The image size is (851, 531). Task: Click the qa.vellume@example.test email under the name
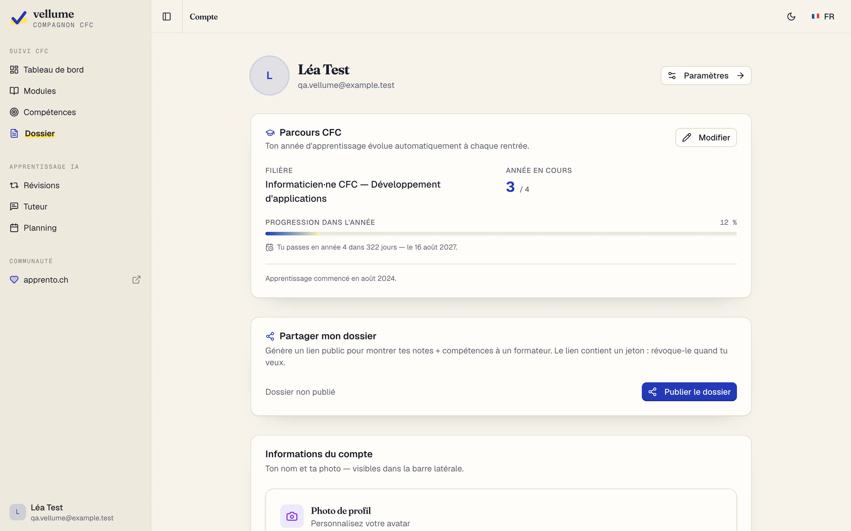point(346,85)
